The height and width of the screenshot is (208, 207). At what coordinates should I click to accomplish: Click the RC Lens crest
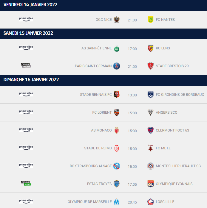(151, 48)
